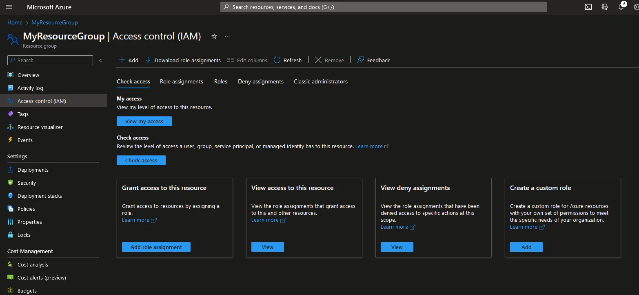The image size is (639, 295).
Task: Switch to Deny assignments tab
Action: [x=261, y=81]
